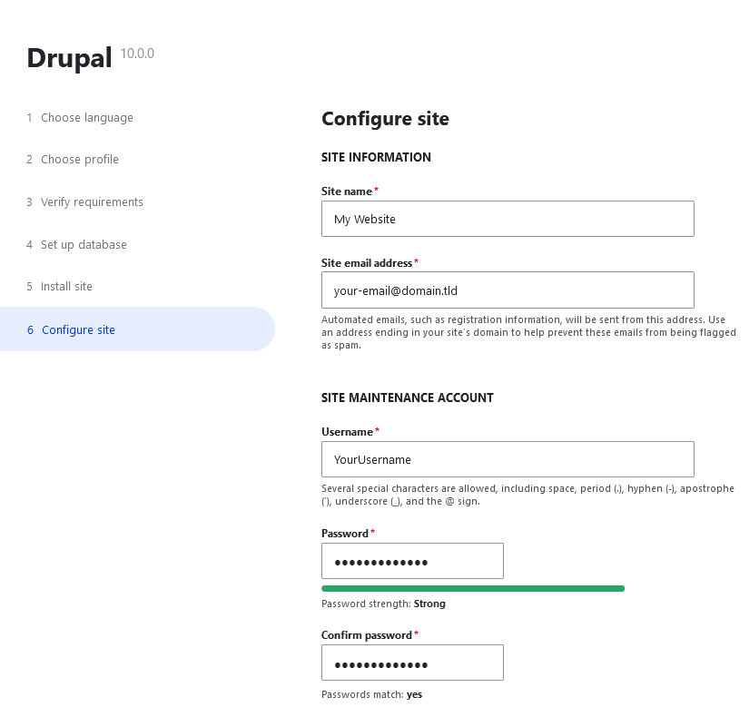
Task: Click the green password strength bar
Action: coord(472,588)
